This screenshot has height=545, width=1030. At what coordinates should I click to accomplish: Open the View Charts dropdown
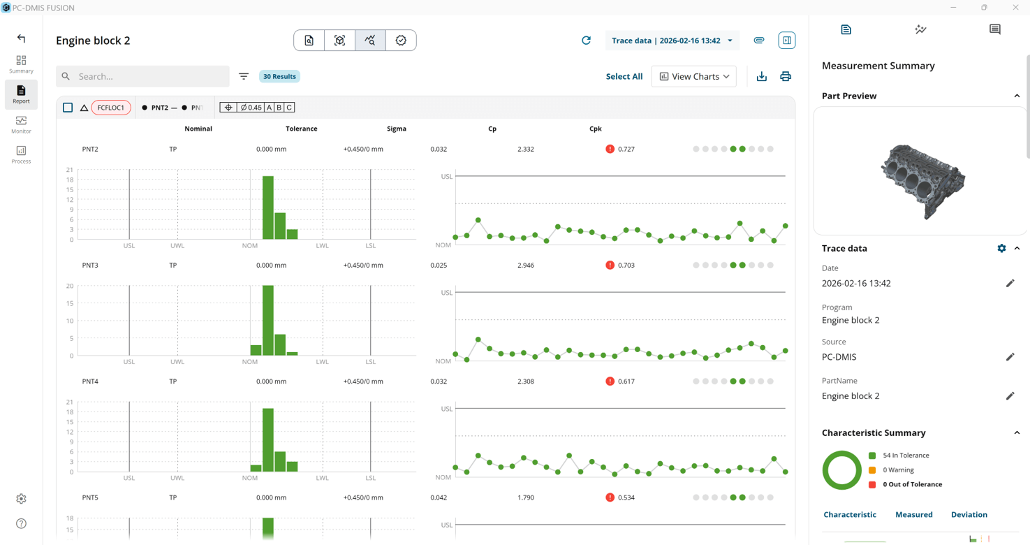pyautogui.click(x=694, y=76)
